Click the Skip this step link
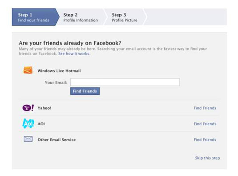Viewport: 238px width, 176px height. coord(207,158)
